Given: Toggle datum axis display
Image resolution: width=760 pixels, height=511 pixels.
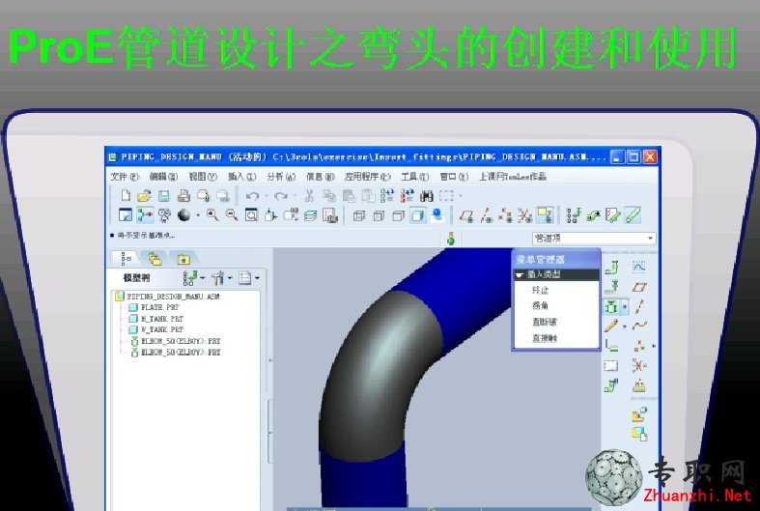Looking at the screenshot, I should tap(486, 215).
